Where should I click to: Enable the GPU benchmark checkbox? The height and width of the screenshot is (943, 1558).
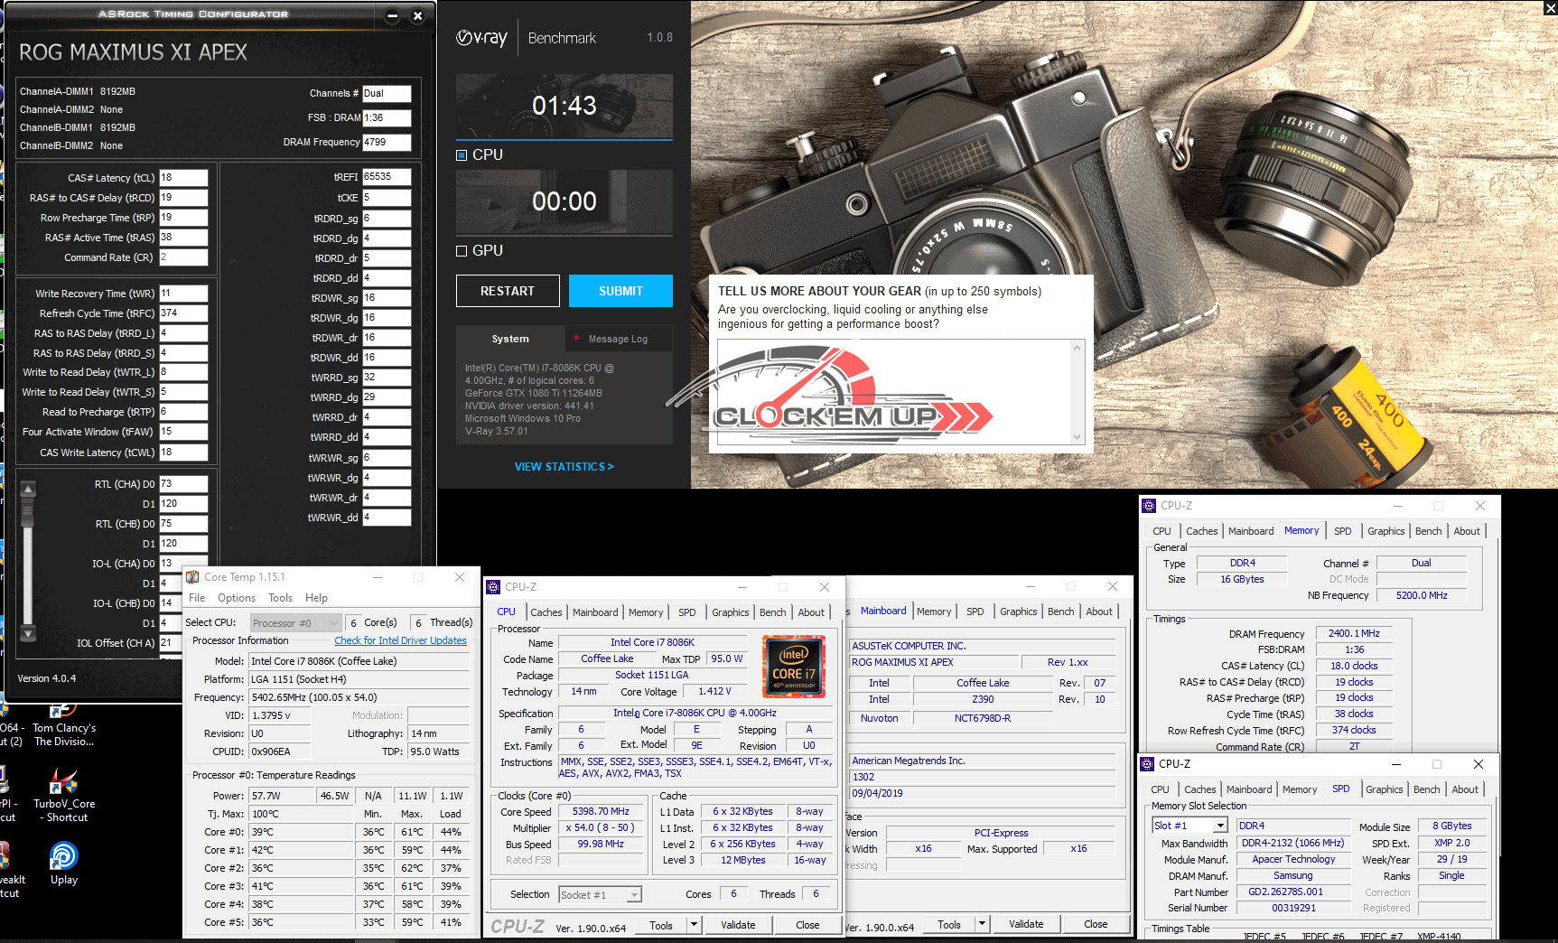click(462, 251)
